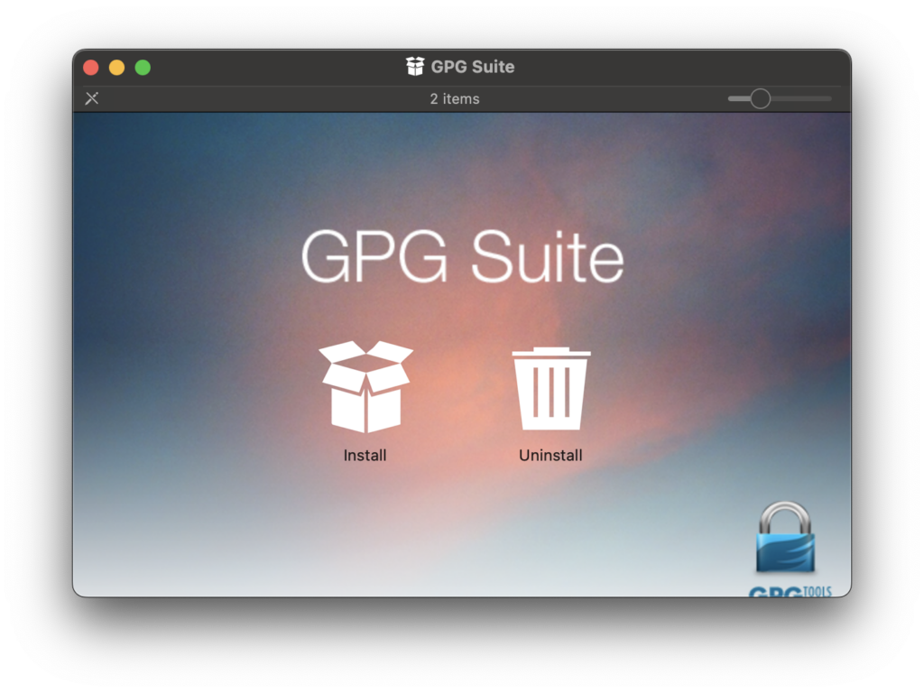The width and height of the screenshot is (924, 693).
Task: Click the icon size slider knob
Action: click(x=760, y=98)
